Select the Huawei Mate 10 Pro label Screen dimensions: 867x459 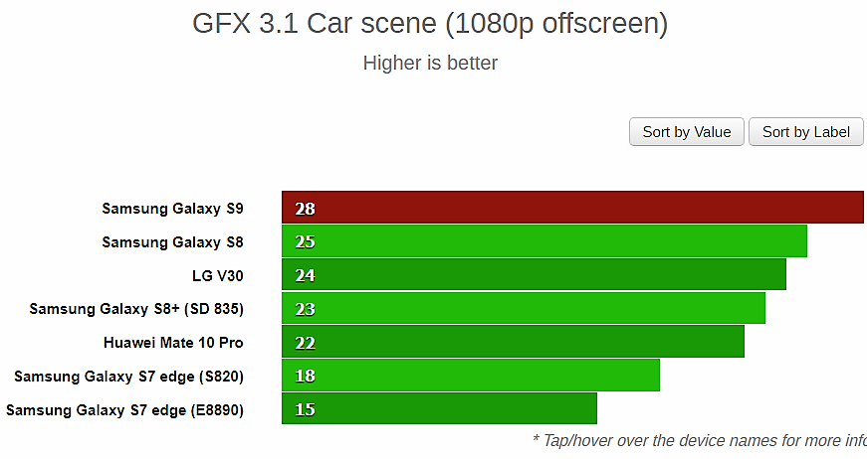173,343
